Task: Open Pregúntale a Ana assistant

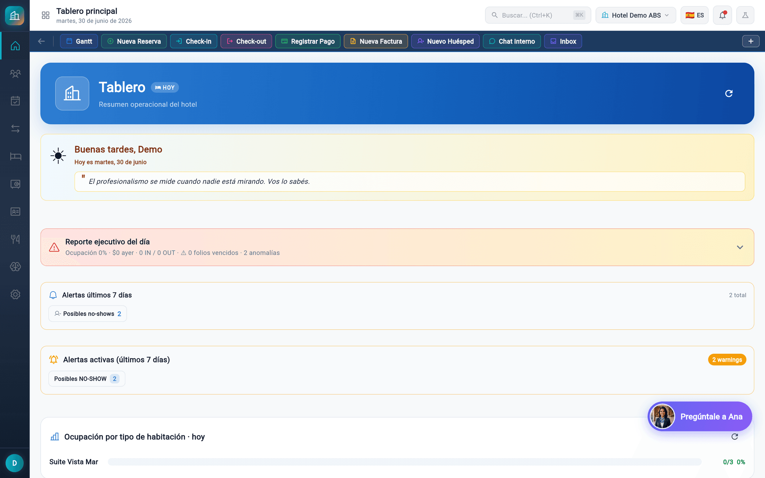Action: [x=700, y=416]
